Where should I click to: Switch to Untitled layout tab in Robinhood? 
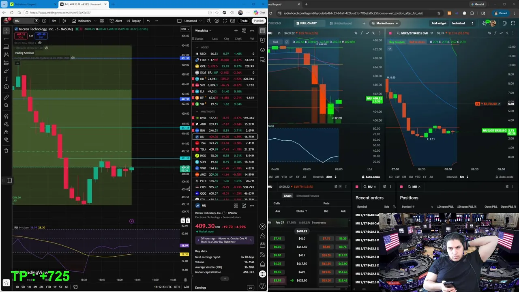tap(341, 23)
